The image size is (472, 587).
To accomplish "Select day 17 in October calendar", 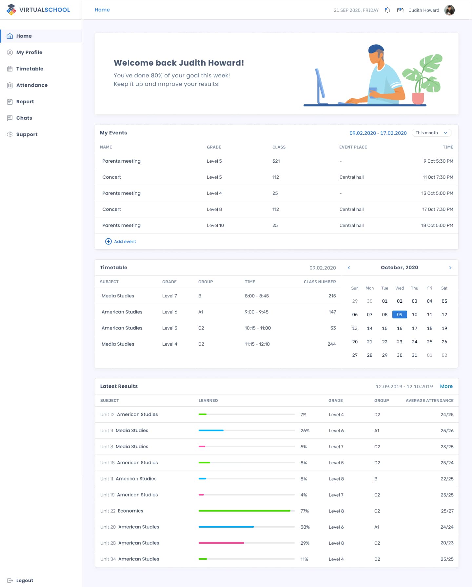I will [414, 328].
